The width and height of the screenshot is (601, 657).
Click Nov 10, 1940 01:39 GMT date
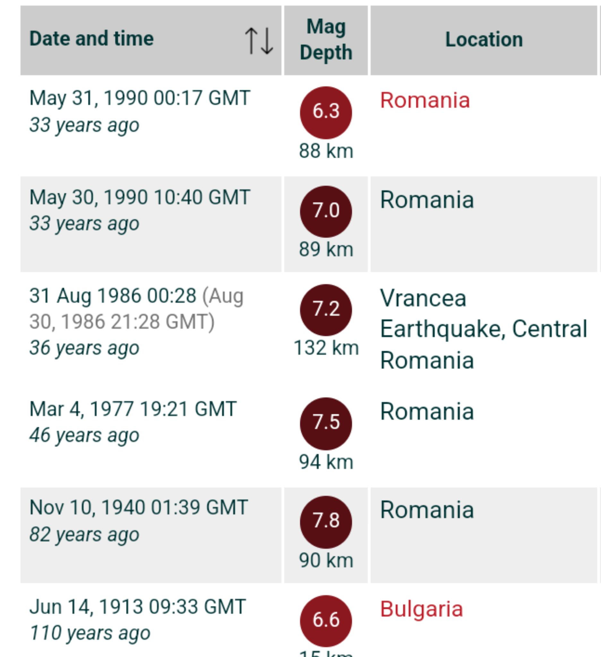click(139, 508)
